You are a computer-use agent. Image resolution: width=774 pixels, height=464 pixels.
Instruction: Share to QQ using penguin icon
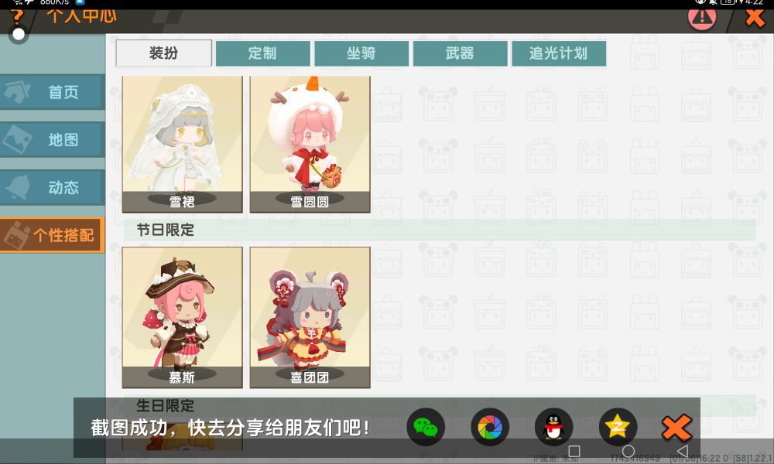(x=553, y=427)
